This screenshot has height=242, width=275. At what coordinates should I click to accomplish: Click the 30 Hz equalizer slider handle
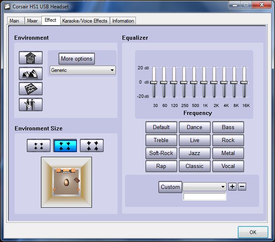154,82
